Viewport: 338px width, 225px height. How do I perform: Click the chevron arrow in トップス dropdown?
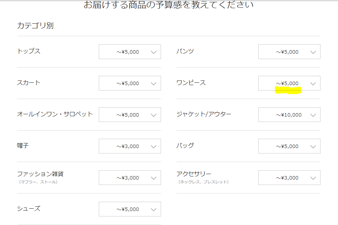point(154,52)
